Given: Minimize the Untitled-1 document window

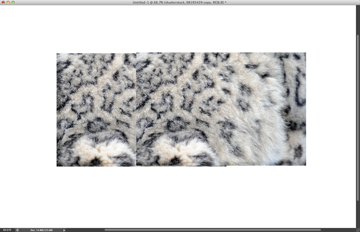Looking at the screenshot, I should [x=8, y=2].
